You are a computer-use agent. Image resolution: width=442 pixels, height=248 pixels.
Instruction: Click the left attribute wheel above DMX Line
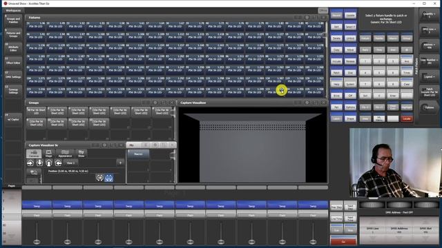[x=372, y=205]
